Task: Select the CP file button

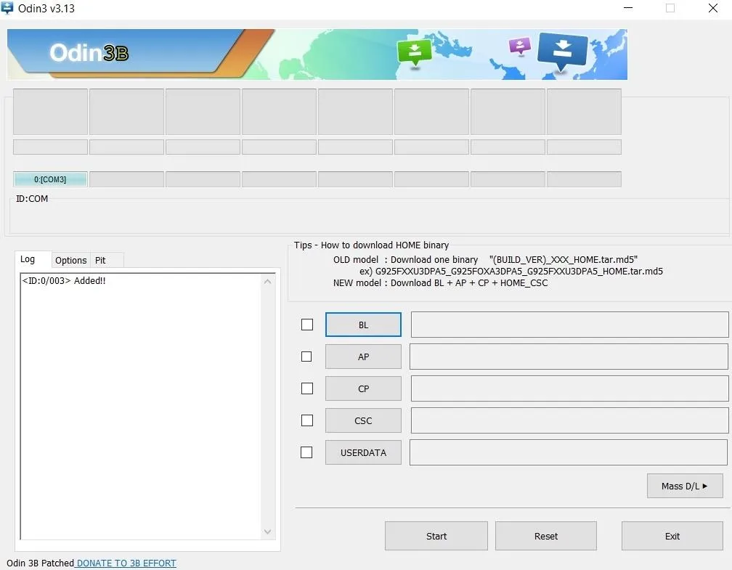Action: pos(363,388)
